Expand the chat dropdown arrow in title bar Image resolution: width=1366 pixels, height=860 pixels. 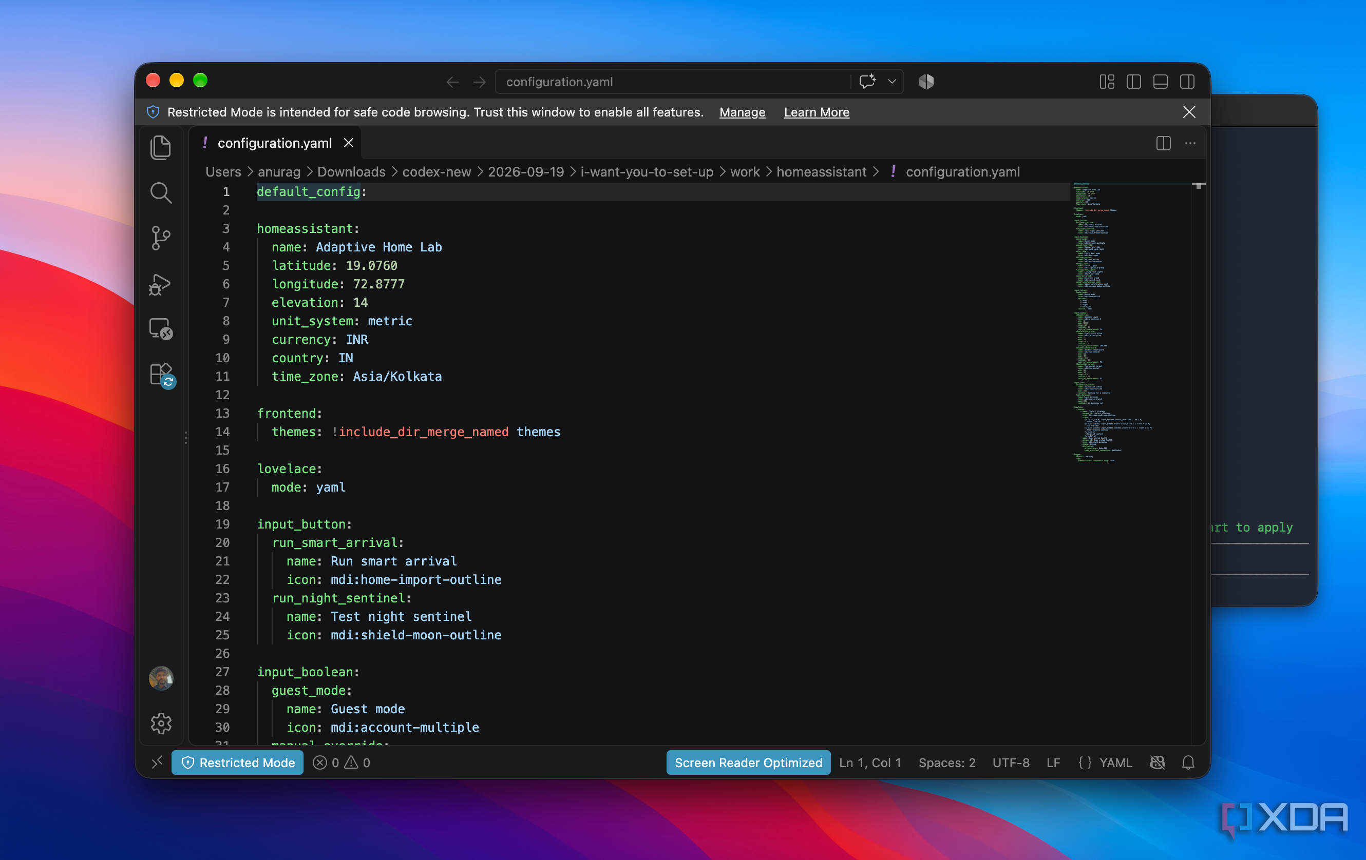(x=891, y=82)
